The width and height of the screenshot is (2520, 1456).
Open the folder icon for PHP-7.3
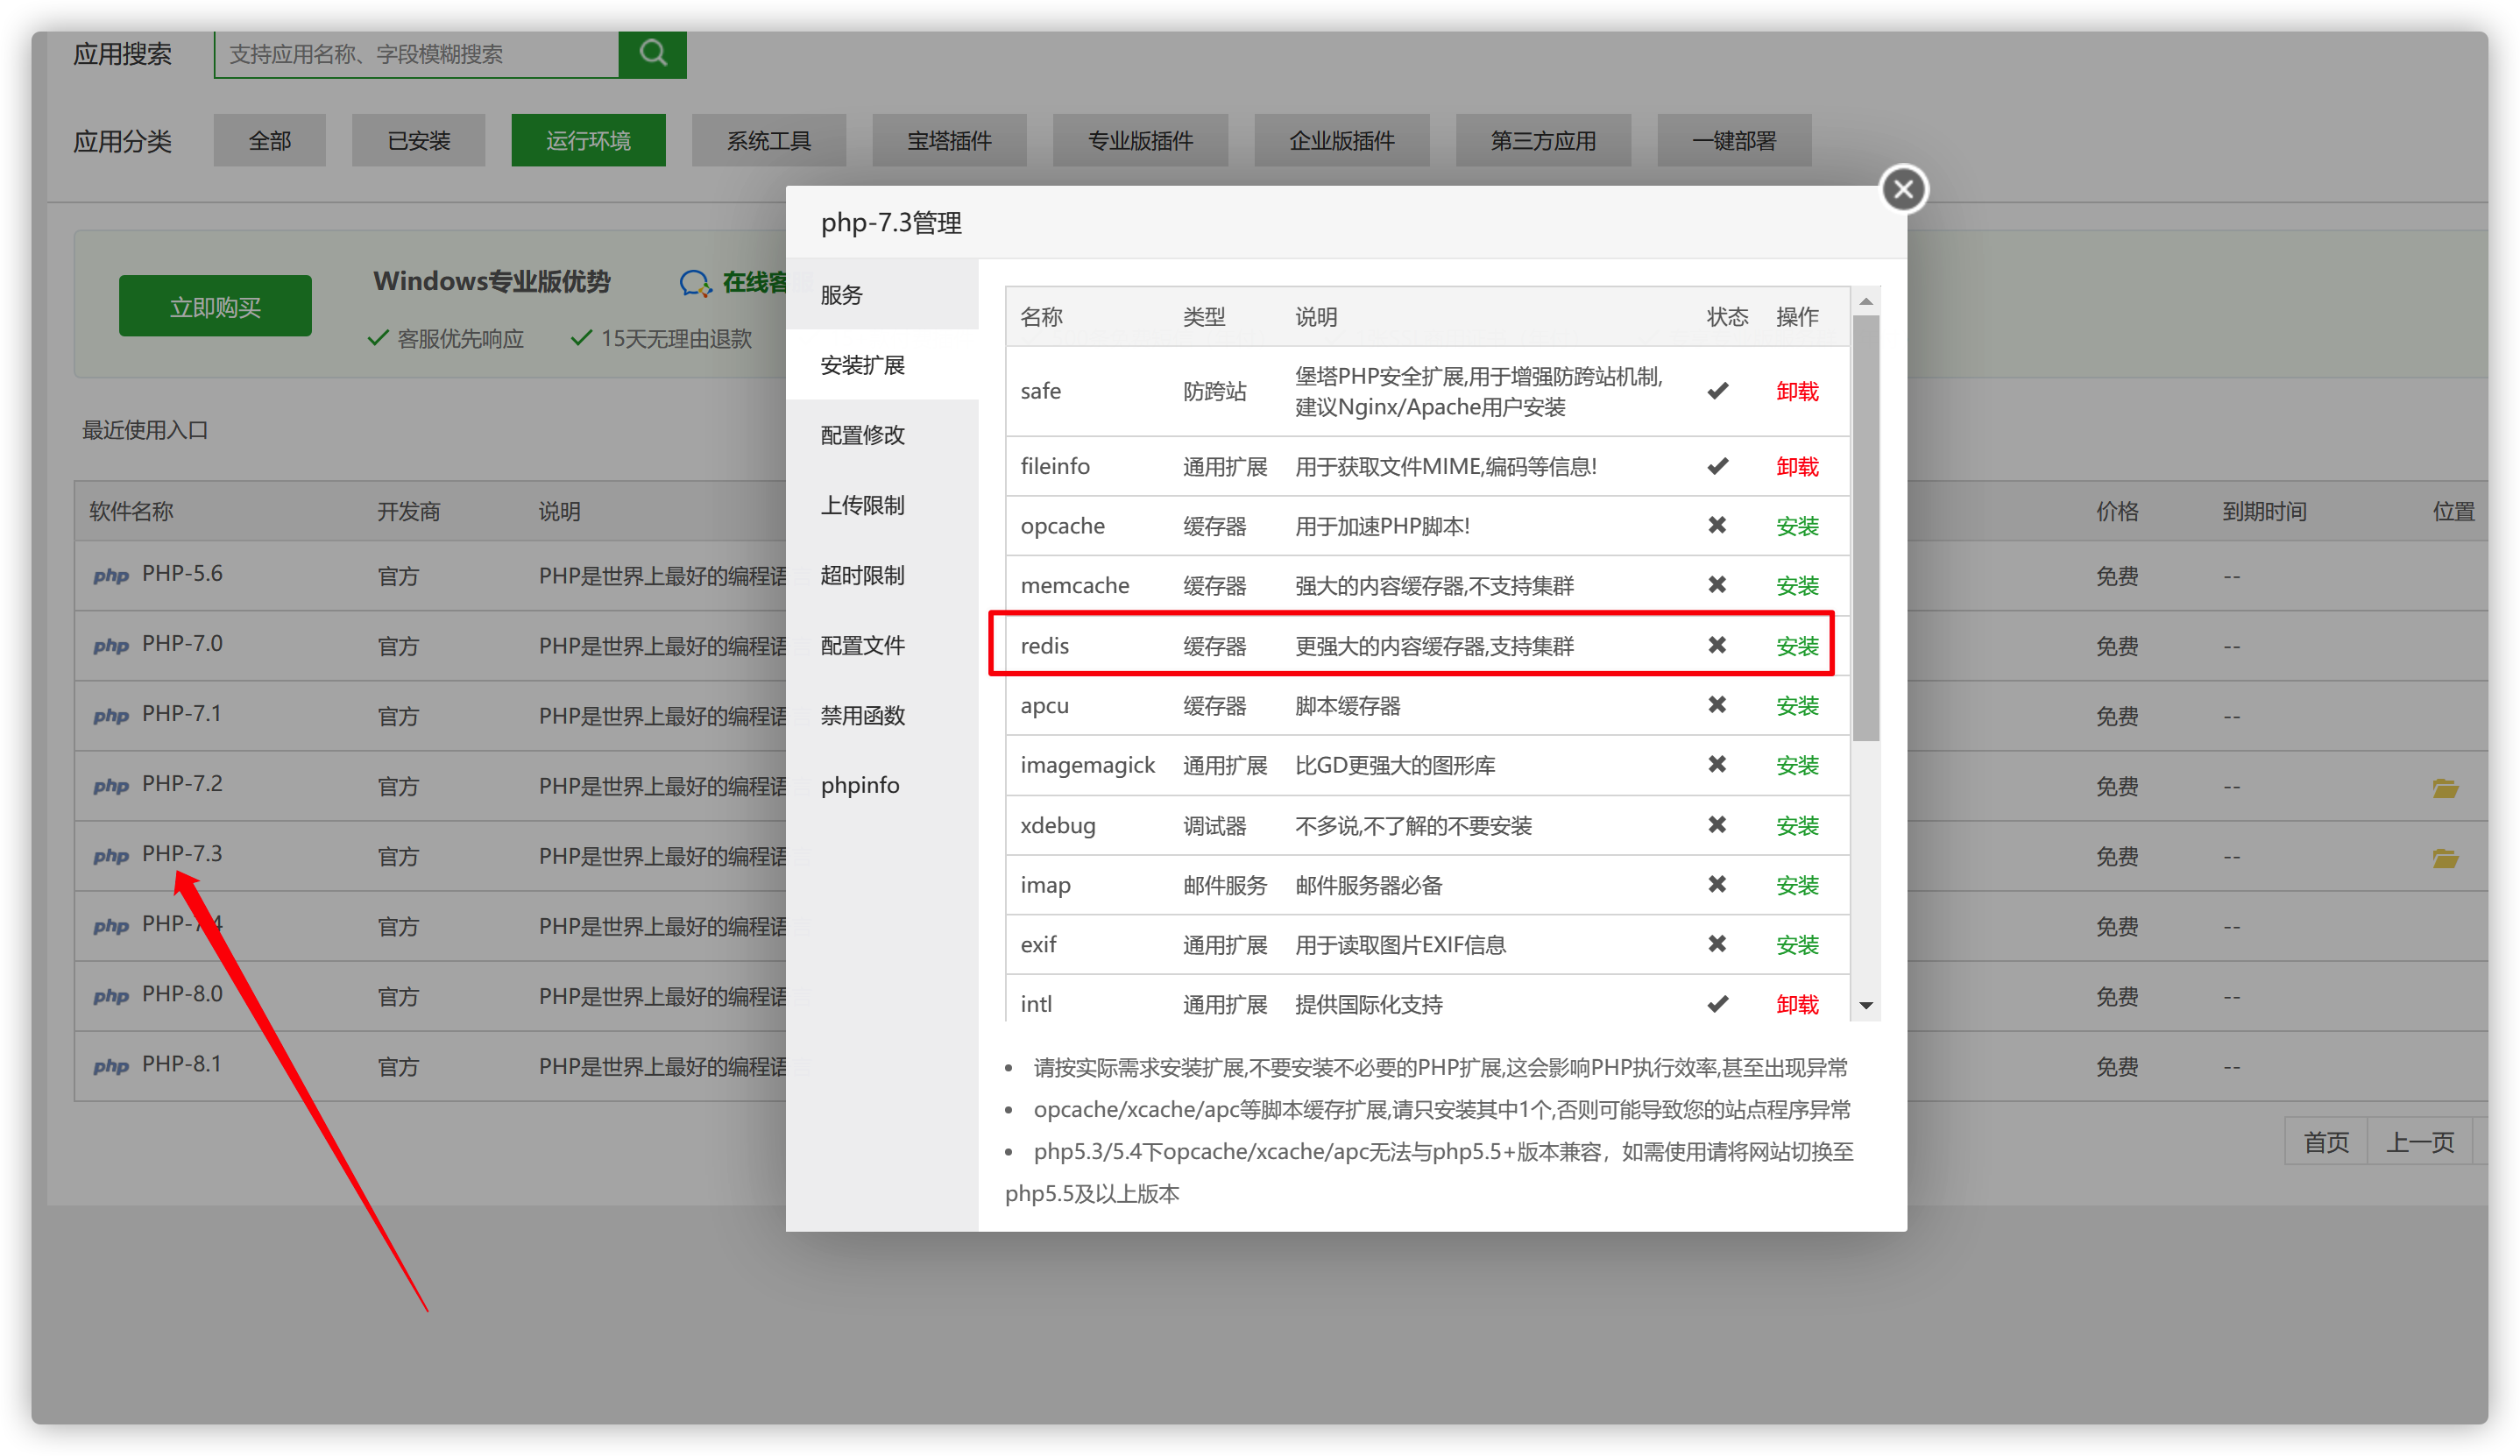(x=2445, y=858)
